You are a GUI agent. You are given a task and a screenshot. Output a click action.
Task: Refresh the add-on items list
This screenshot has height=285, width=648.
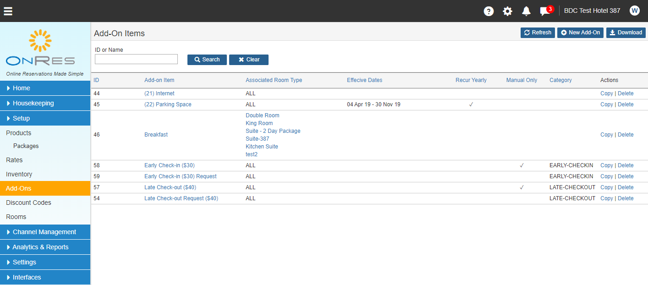coord(538,33)
